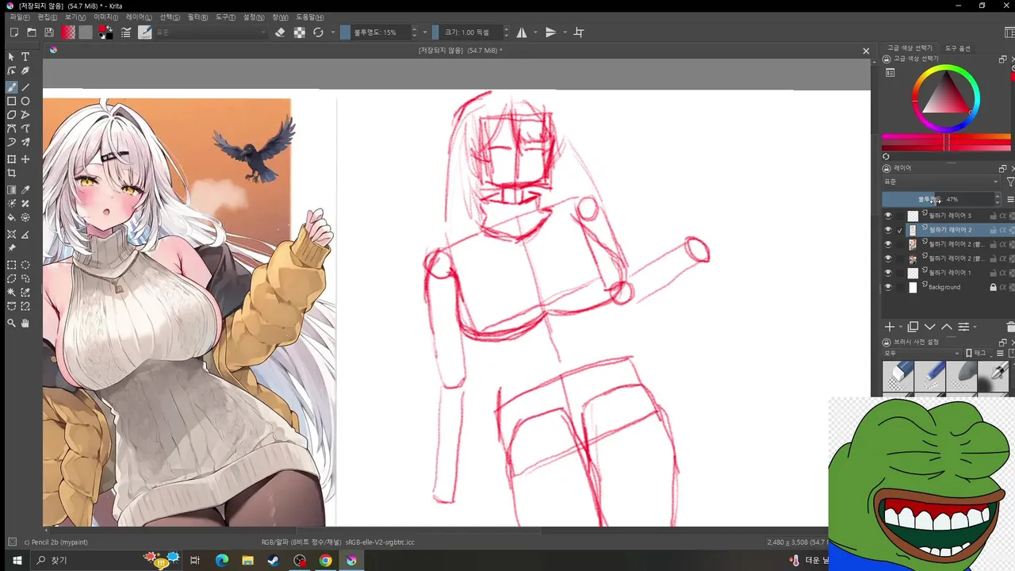The height and width of the screenshot is (571, 1015).
Task: Move layer up with arrow button
Action: point(947,327)
